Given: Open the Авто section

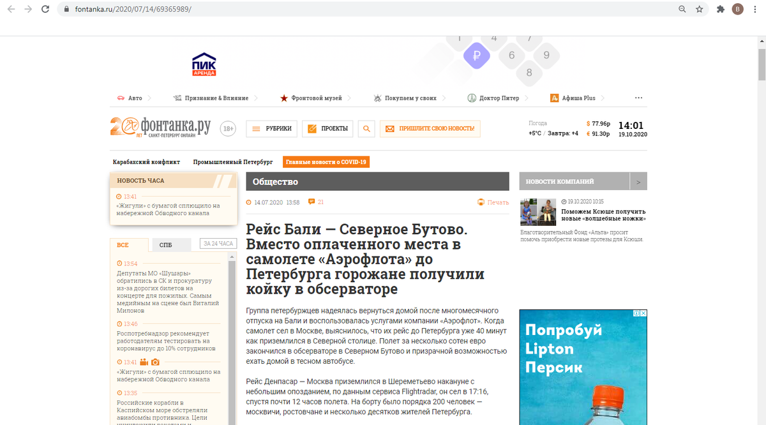Looking at the screenshot, I should click(x=135, y=98).
